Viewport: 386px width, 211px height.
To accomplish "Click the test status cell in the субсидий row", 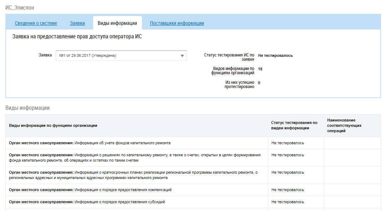I will [x=288, y=202].
